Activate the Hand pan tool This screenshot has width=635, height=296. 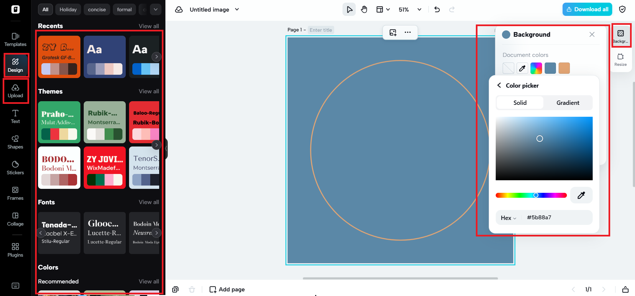point(364,10)
